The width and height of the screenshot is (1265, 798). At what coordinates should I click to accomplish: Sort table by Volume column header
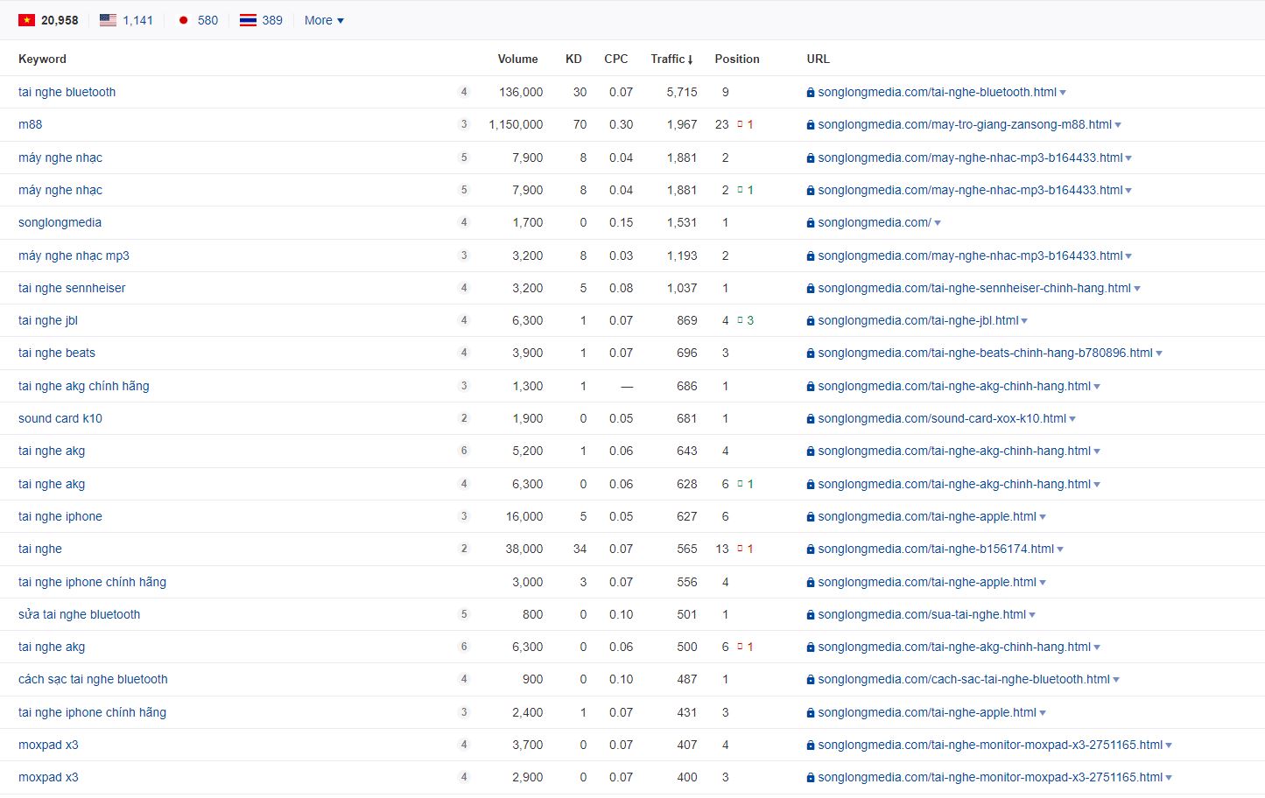click(517, 59)
